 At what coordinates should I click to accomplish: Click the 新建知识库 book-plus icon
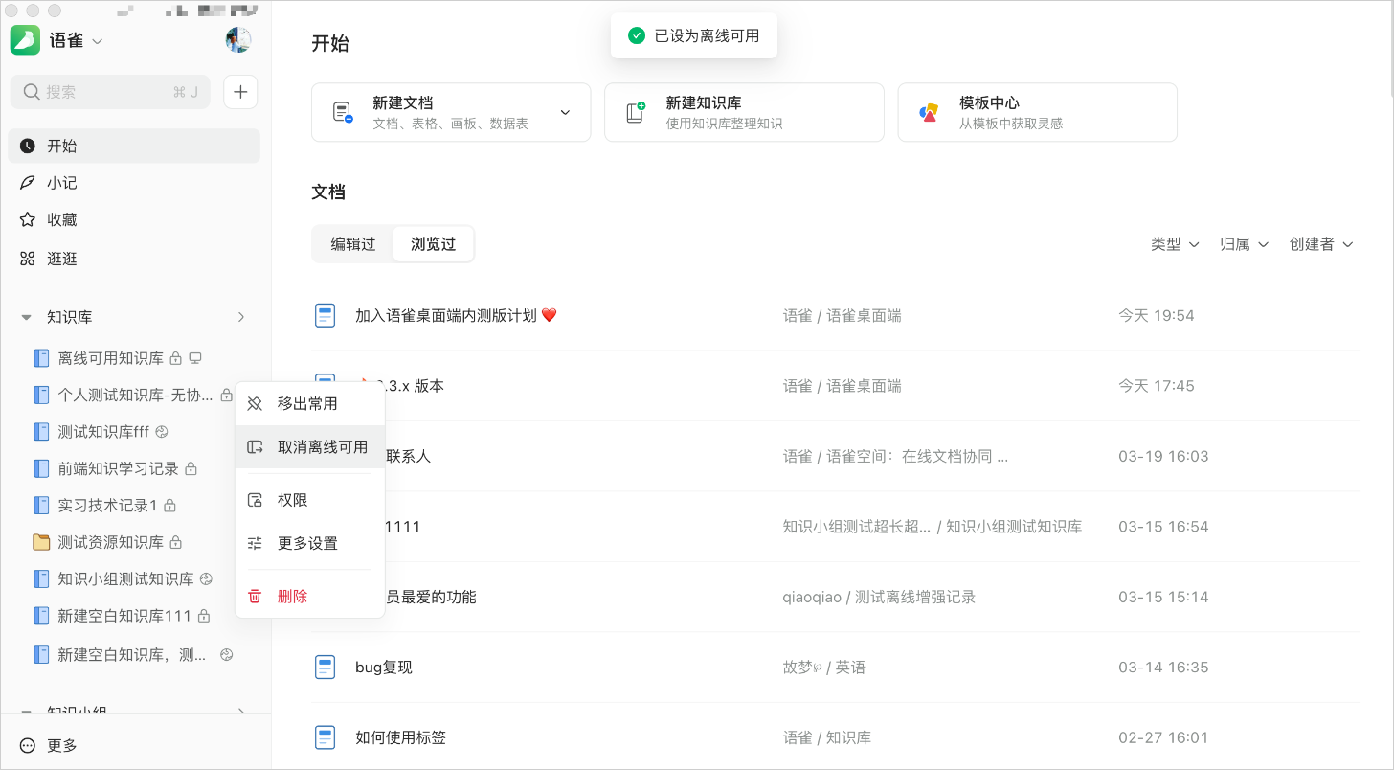(636, 112)
